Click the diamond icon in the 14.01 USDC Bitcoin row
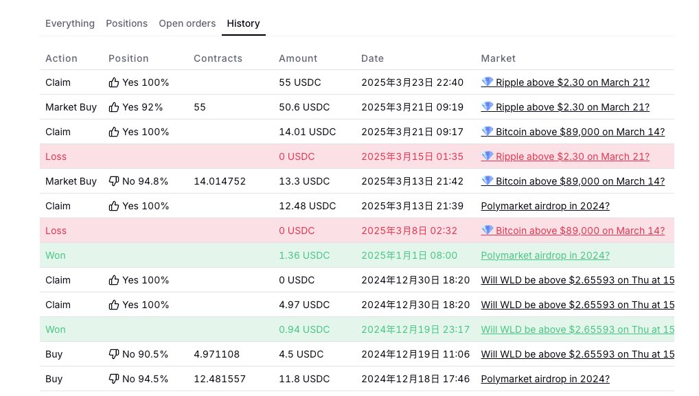Viewport: 699px width, 396px height. click(x=488, y=131)
